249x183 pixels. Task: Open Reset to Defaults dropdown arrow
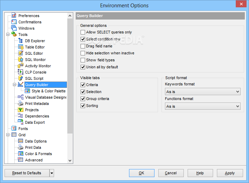click(x=52, y=173)
